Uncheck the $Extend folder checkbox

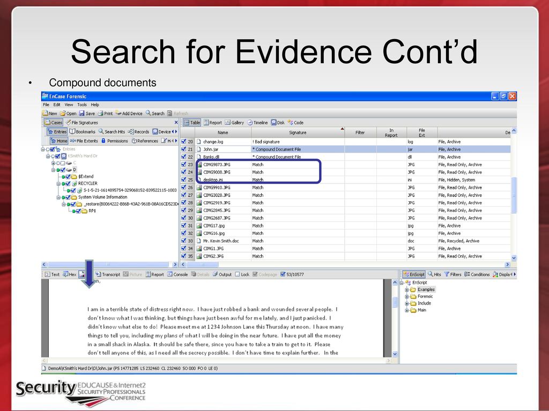coord(68,177)
